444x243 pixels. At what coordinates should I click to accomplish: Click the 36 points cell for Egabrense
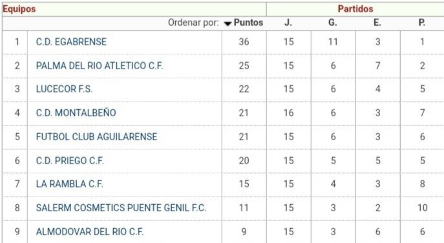coord(244,42)
